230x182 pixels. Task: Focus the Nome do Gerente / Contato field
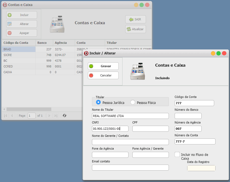pos(130,142)
